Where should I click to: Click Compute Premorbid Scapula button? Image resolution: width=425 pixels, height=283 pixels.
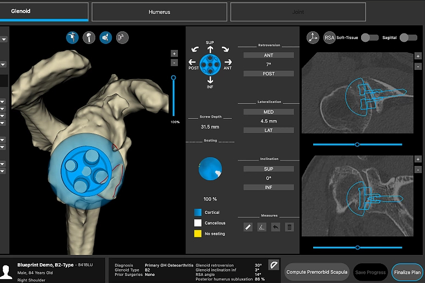pos(317,272)
